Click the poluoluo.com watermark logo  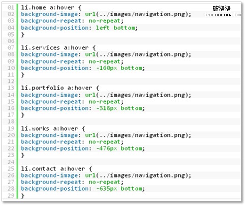coord(223,11)
